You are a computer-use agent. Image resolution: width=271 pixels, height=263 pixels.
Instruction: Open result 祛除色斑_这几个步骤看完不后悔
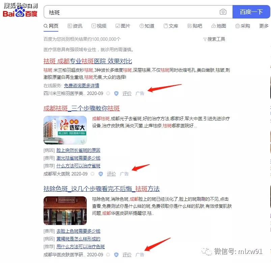point(102,189)
